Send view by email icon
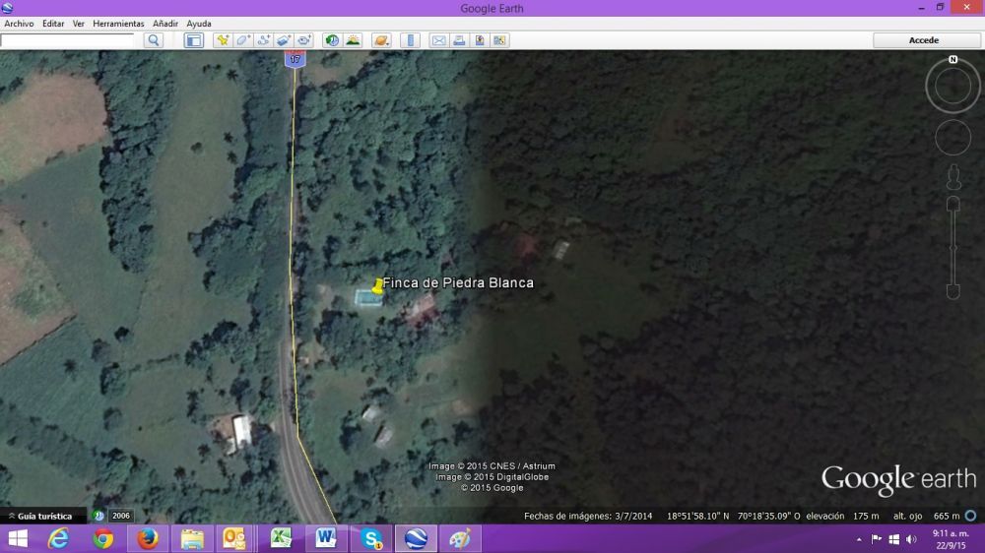The width and height of the screenshot is (985, 553). point(438,40)
